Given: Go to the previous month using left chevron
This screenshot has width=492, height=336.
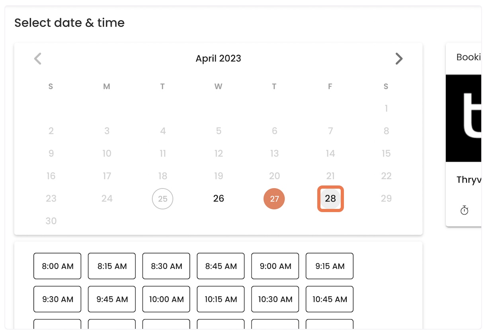Looking at the screenshot, I should [x=38, y=59].
